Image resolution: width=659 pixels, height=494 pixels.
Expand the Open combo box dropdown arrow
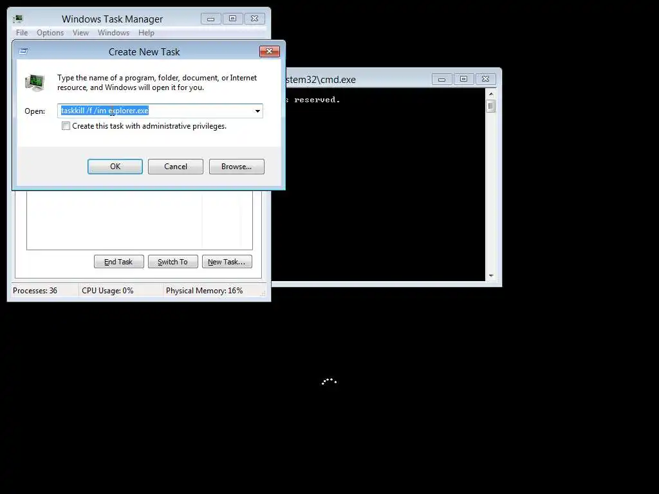point(257,111)
